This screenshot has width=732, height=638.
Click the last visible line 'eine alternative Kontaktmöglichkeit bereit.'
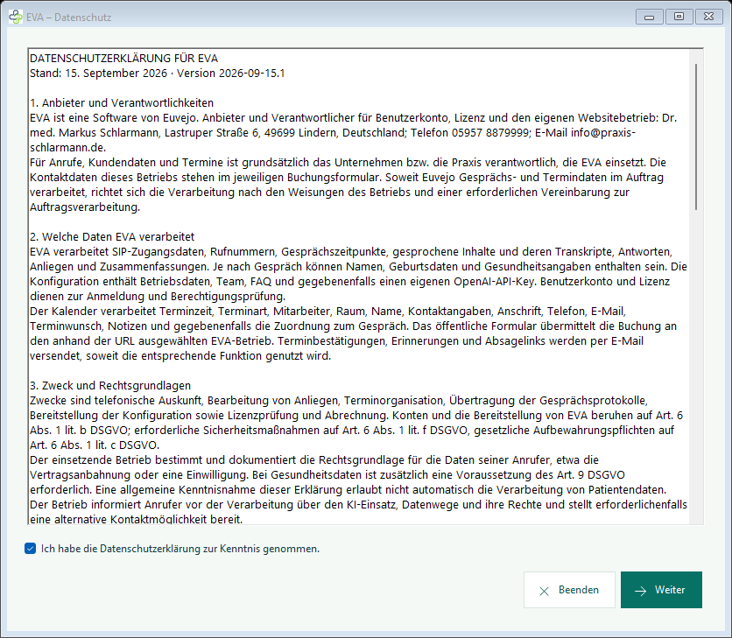pos(137,519)
